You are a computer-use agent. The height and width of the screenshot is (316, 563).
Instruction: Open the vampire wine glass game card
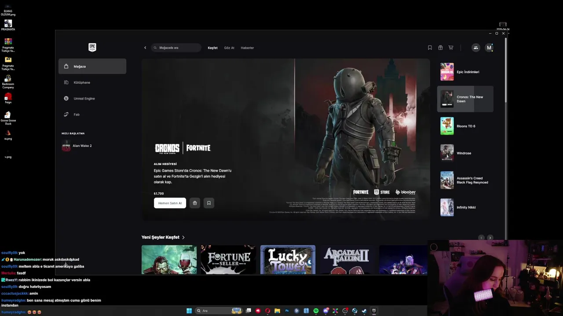coord(169,260)
